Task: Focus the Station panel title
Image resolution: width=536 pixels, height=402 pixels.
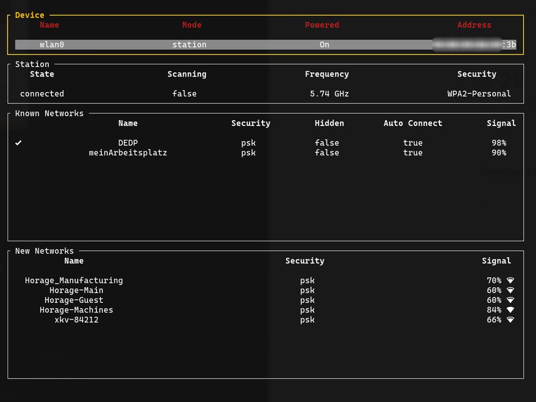Action: [x=32, y=64]
